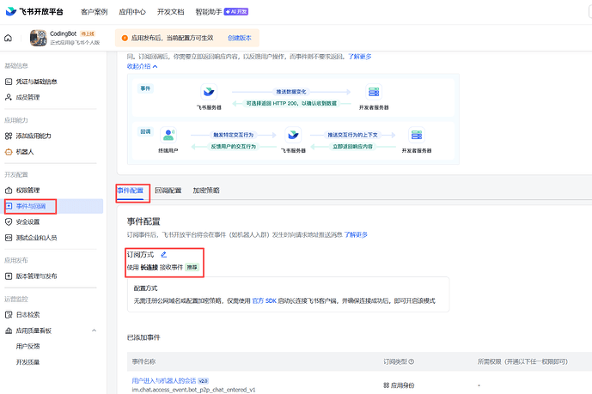Collapse 应用质量看板 with the chevron

coord(94,330)
